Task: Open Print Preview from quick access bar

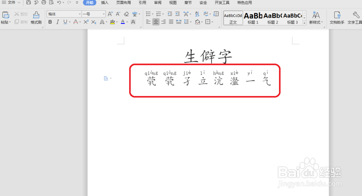Action: tap(51, 3)
